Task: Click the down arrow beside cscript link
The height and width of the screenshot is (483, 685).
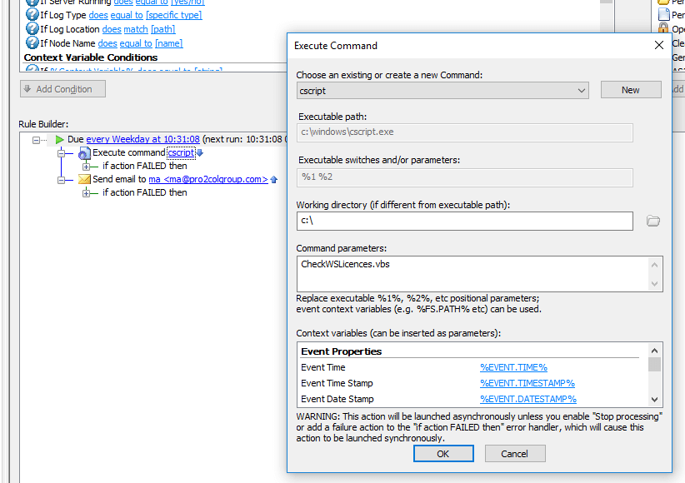Action: tap(200, 153)
